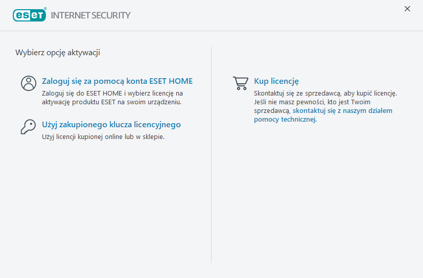Open 'Zaloguj się za pomocą konta ESET HOME'
The height and width of the screenshot is (278, 423).
[x=117, y=81]
